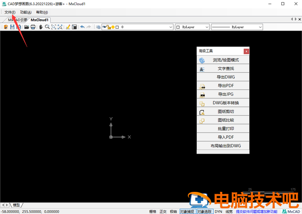Switch to the MxCAD云图 tab
302x214 pixels.
[17, 20]
